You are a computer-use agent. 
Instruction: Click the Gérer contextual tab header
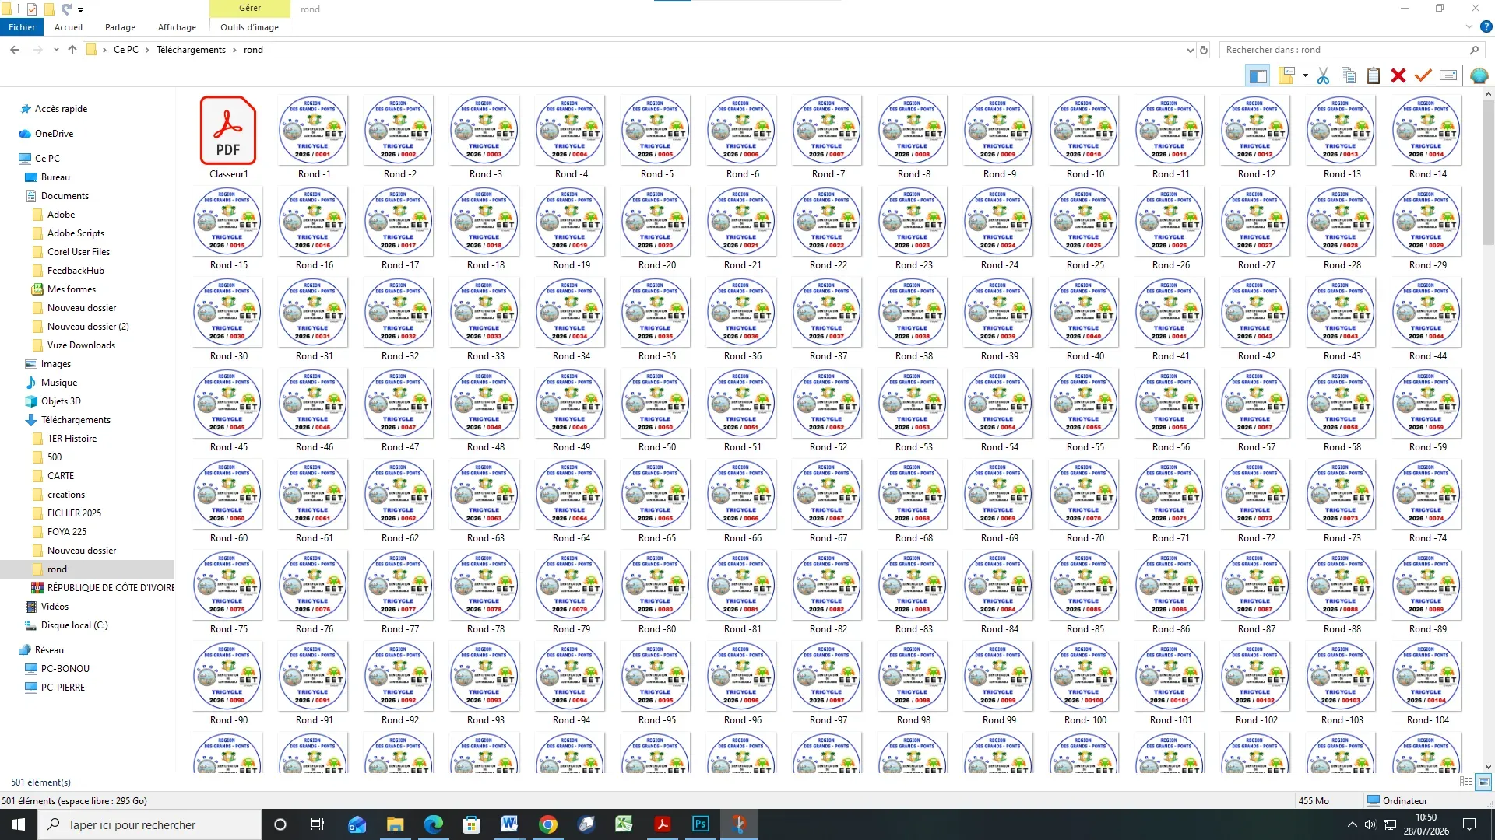click(250, 8)
